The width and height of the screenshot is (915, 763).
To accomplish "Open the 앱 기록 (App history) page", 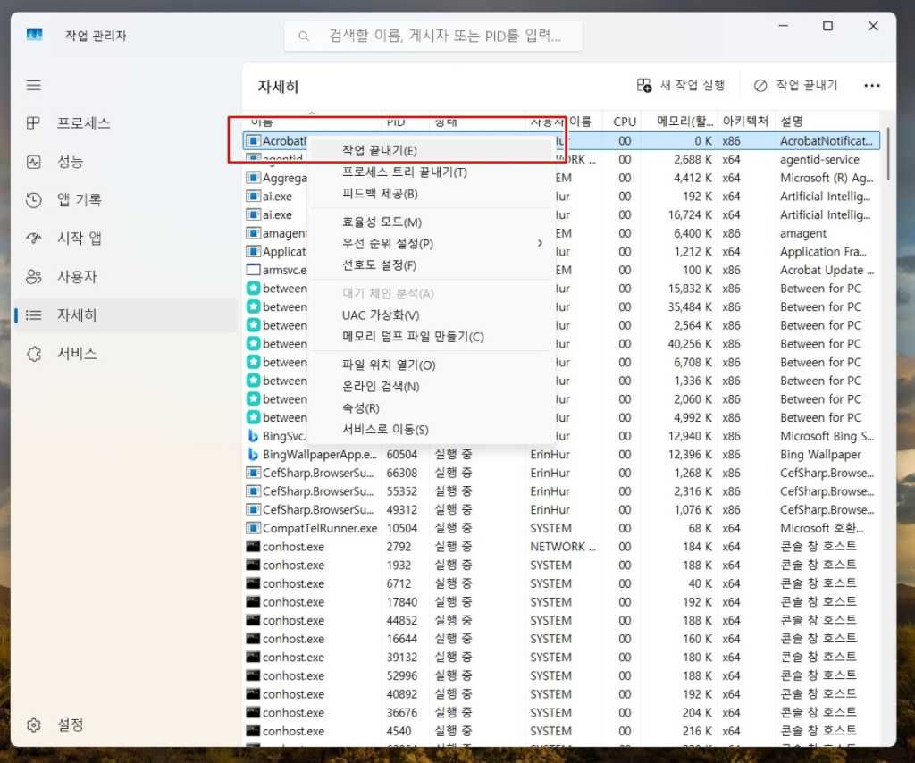I will point(80,199).
